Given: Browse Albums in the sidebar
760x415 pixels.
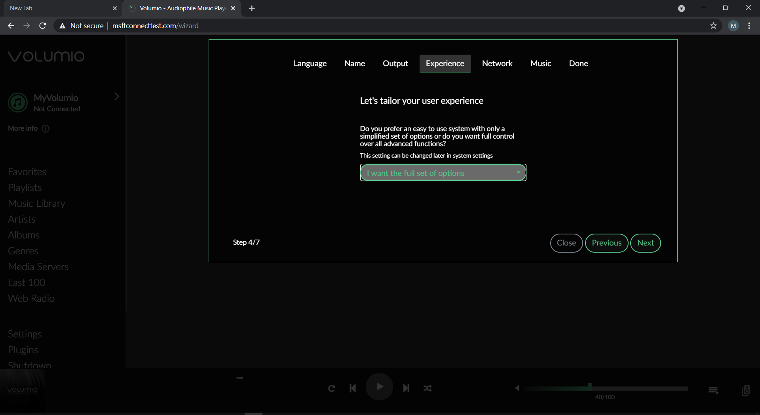Looking at the screenshot, I should coord(24,235).
